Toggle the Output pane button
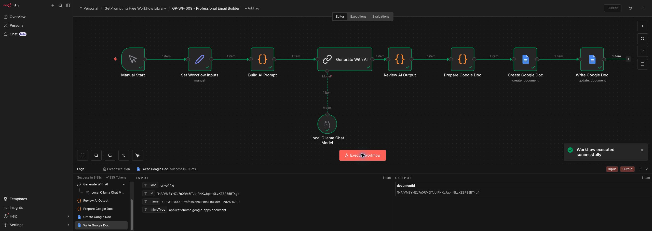 [x=627, y=169]
